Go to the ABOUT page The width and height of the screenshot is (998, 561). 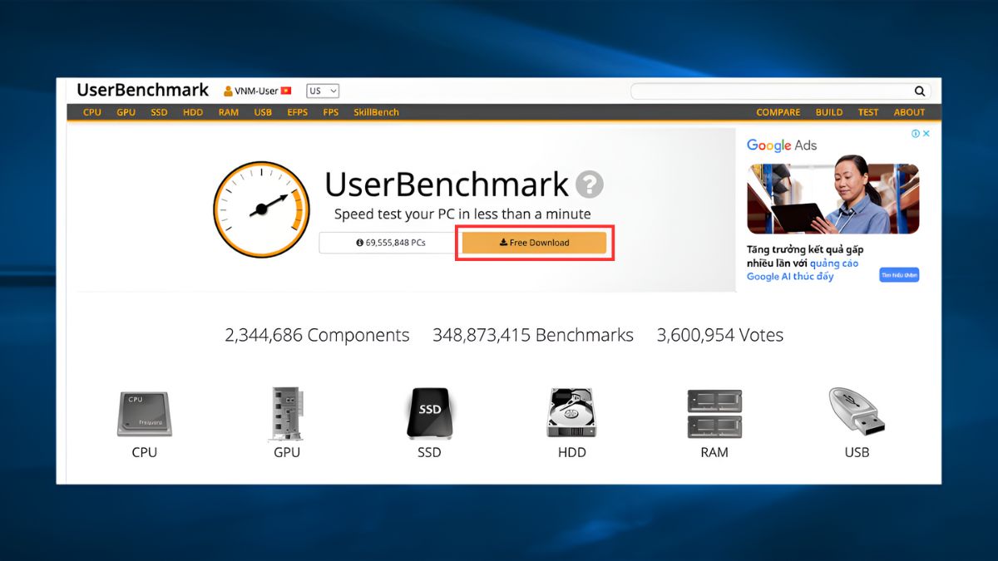click(909, 112)
